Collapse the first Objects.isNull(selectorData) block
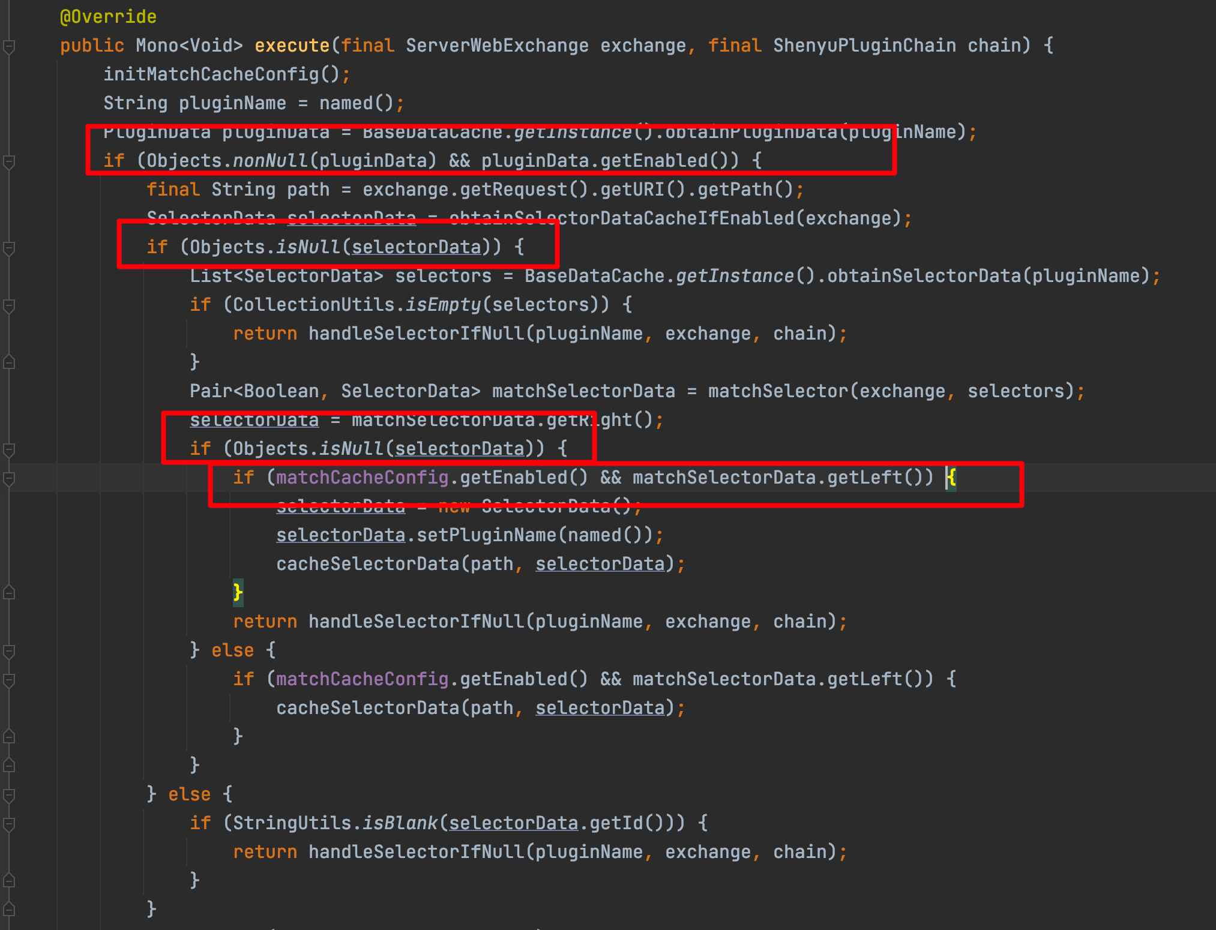 (9, 248)
